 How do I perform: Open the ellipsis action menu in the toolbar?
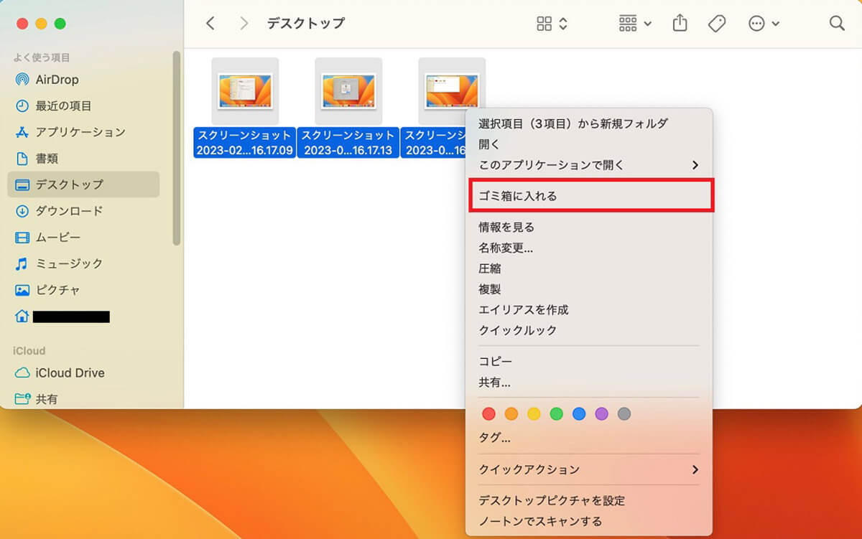[764, 24]
